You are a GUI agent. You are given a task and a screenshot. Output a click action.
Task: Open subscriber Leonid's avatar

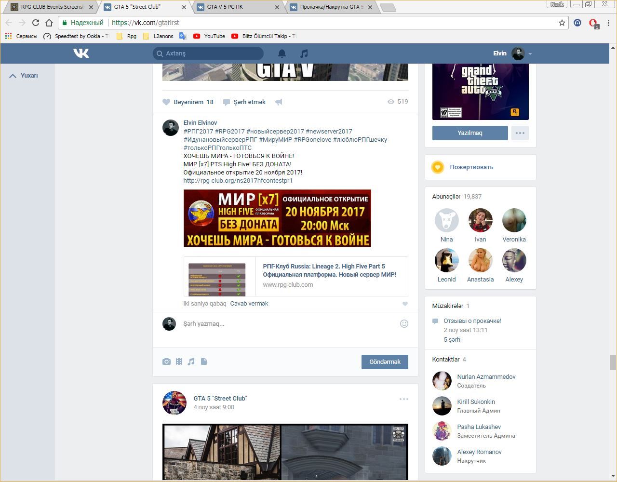click(x=447, y=260)
